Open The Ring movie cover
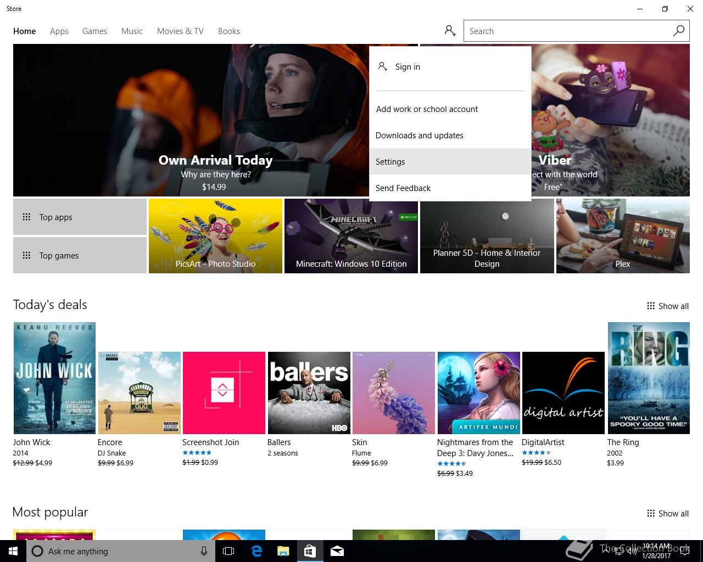The image size is (703, 562). click(x=649, y=378)
